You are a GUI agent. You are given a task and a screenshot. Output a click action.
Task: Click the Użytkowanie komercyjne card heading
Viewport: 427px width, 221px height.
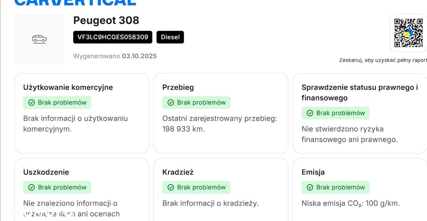coord(68,87)
